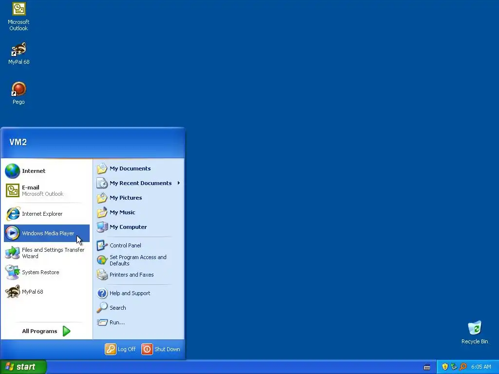Open My Pictures folder

(139, 198)
